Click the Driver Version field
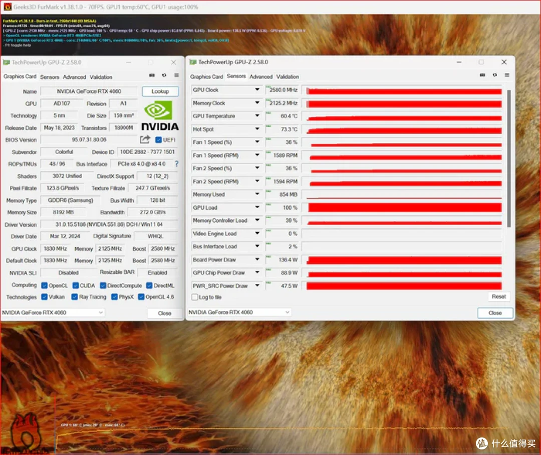541x455 pixels. (x=109, y=224)
